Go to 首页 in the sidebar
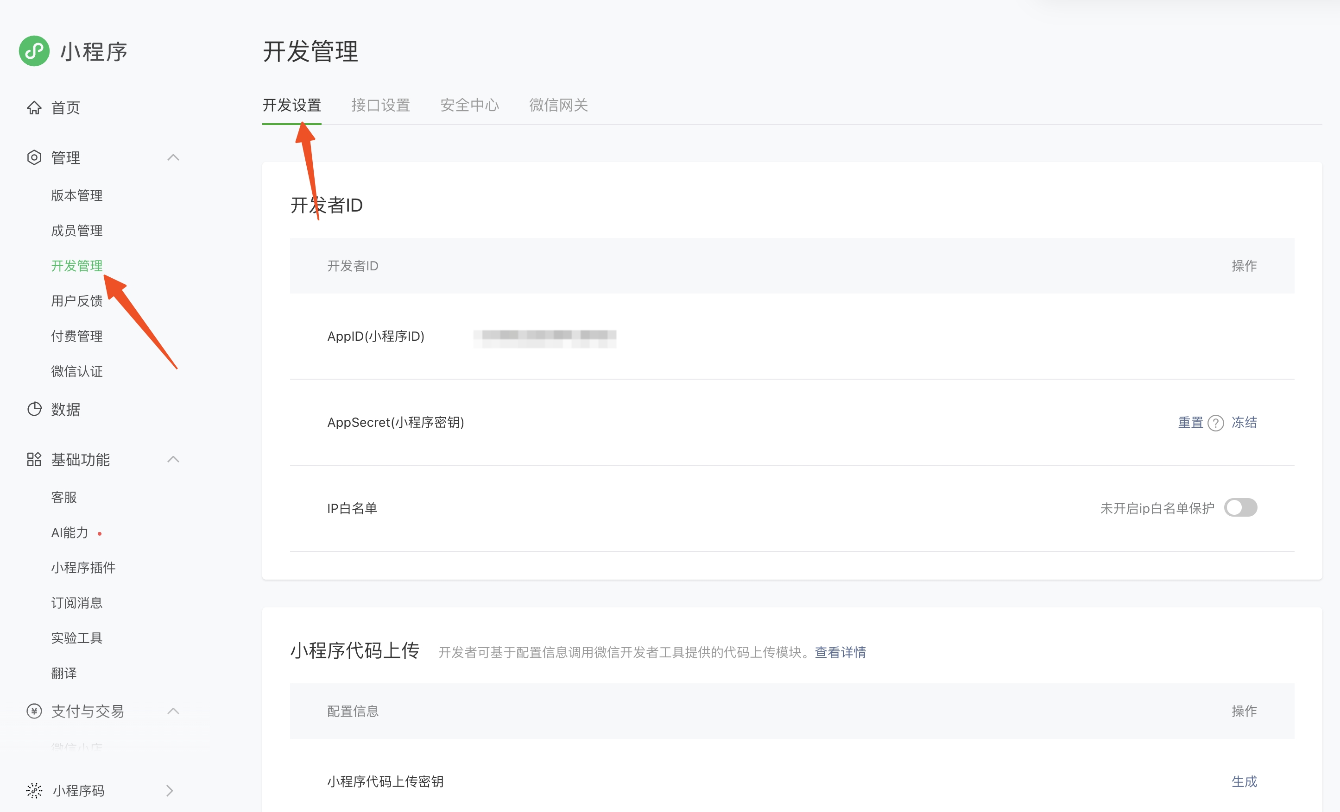This screenshot has height=812, width=1340. (65, 107)
